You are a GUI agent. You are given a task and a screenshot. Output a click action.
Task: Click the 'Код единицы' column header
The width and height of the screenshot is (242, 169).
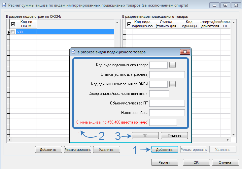pos(190,24)
